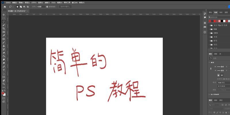Open the Histogram panel icon
The width and height of the screenshot is (230, 115).
(205, 27)
